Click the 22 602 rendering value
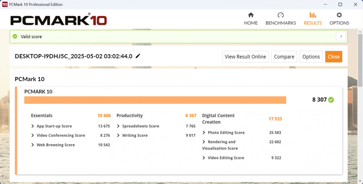 (x=275, y=142)
